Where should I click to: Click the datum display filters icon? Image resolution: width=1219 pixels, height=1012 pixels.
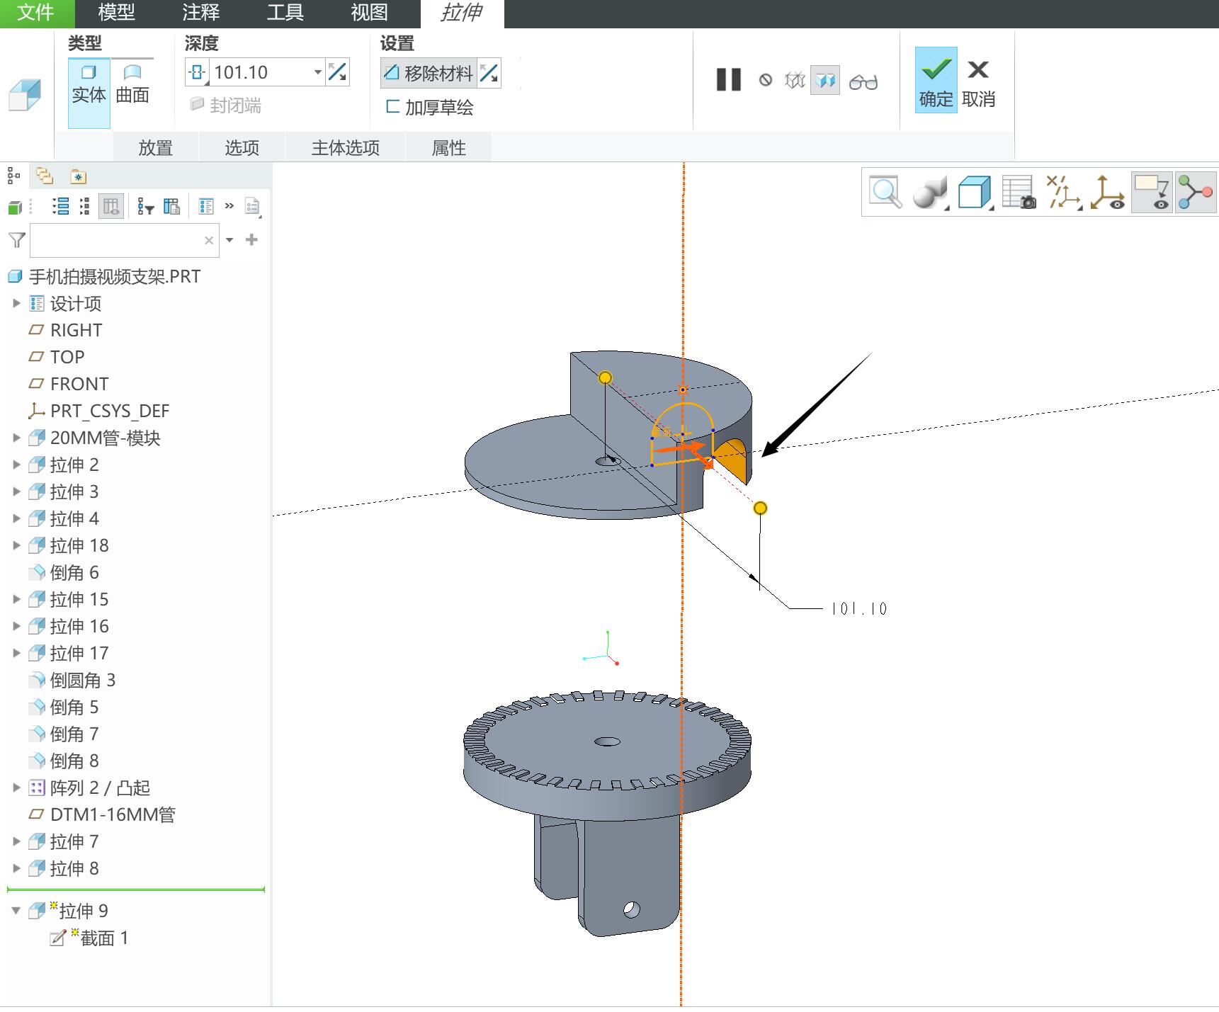click(x=1063, y=193)
